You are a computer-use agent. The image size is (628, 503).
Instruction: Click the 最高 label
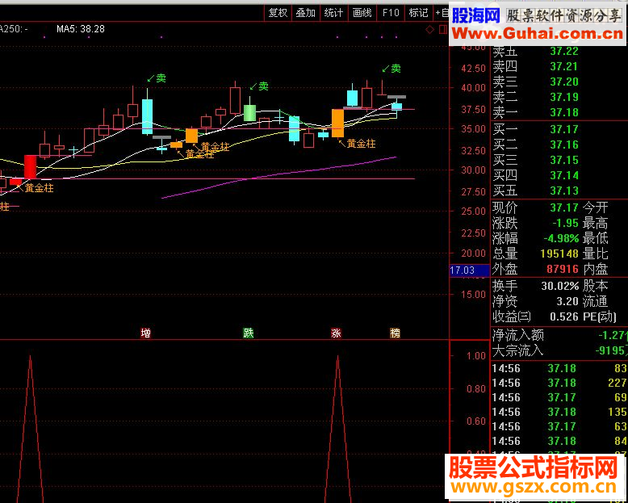(x=596, y=223)
